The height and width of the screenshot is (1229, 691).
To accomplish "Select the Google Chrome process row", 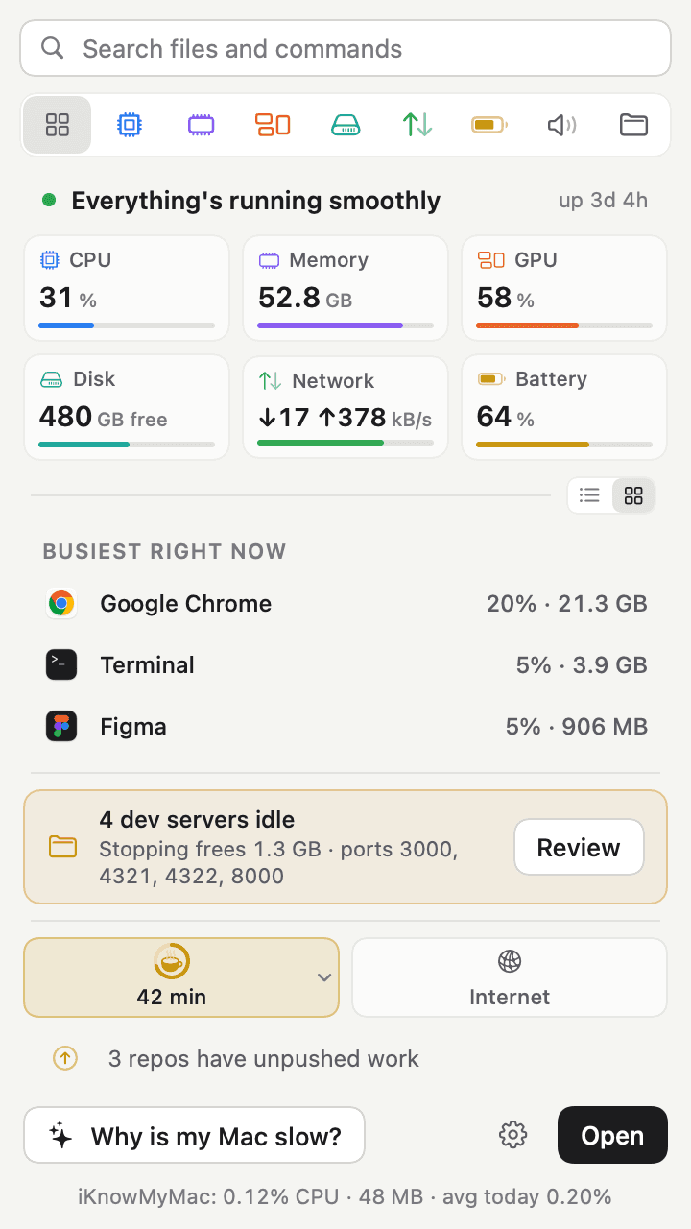I will [x=345, y=604].
